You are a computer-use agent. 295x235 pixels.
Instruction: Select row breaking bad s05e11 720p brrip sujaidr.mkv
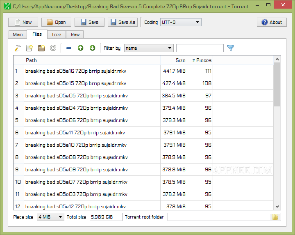pyautogui.click(x=143, y=133)
